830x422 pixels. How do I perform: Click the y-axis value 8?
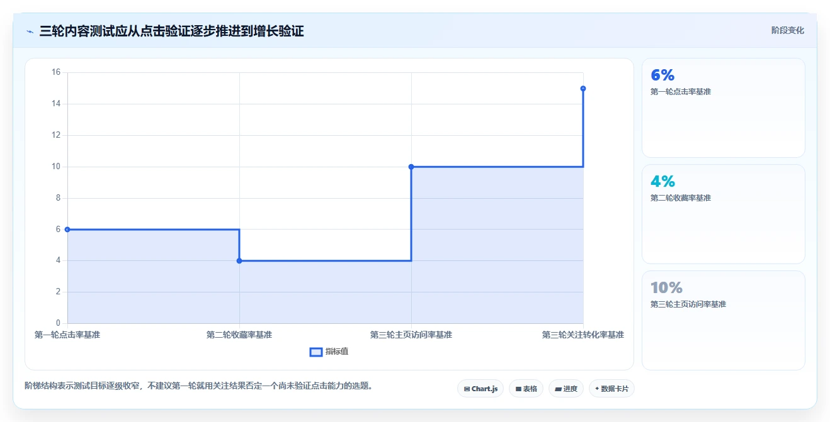click(x=58, y=198)
